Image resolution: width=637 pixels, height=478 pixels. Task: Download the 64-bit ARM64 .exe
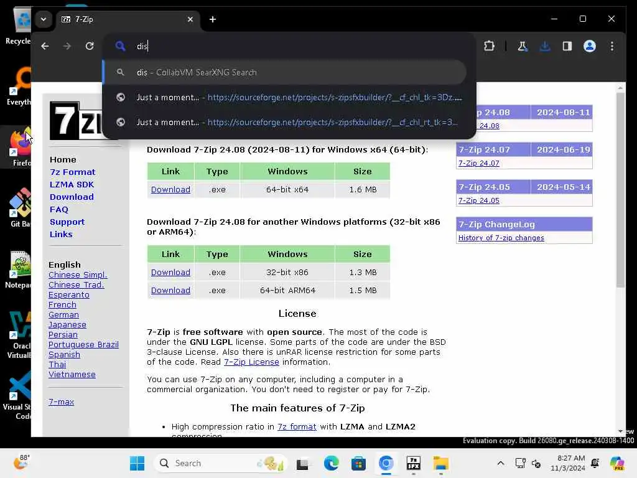(170, 290)
